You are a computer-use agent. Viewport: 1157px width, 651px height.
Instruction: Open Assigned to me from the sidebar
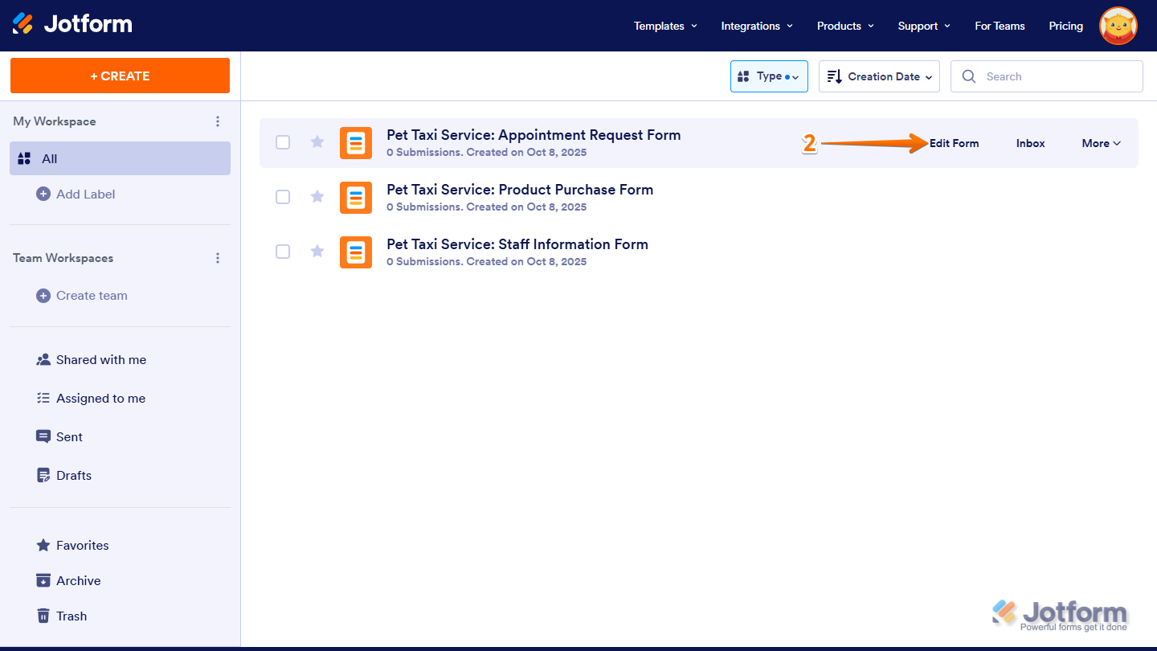[x=43, y=398]
